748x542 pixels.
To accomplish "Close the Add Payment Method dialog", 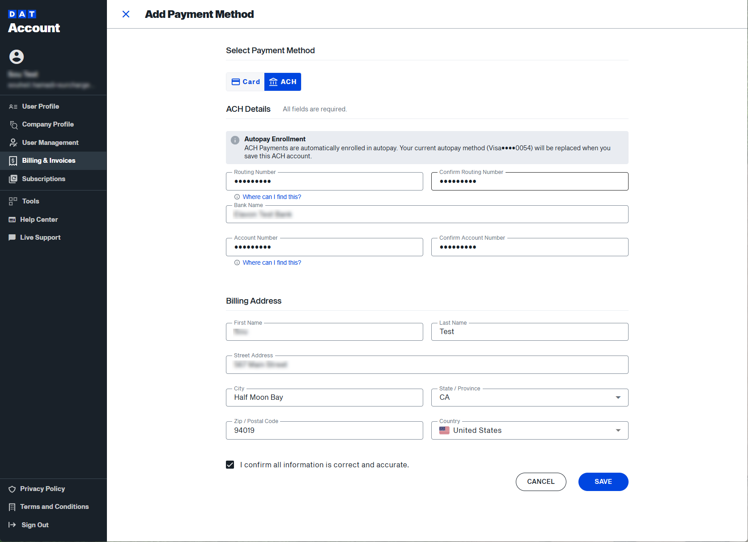I will [x=126, y=14].
